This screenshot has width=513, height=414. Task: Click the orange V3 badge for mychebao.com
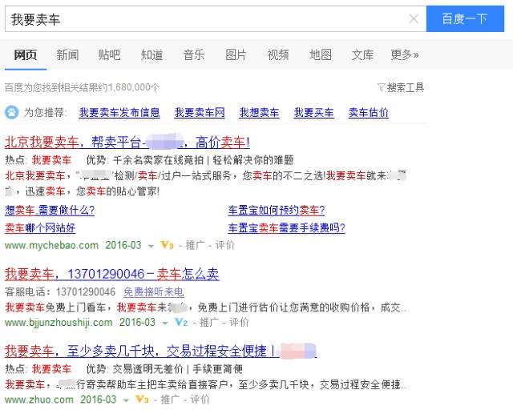(167, 245)
